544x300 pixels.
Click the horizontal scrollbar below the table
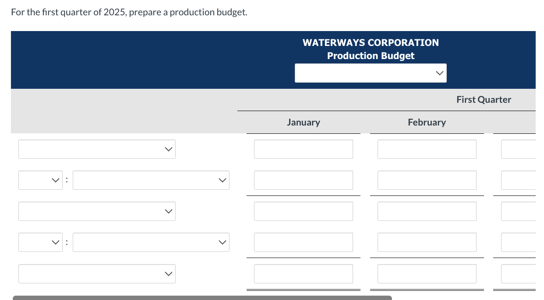pyautogui.click(x=202, y=298)
